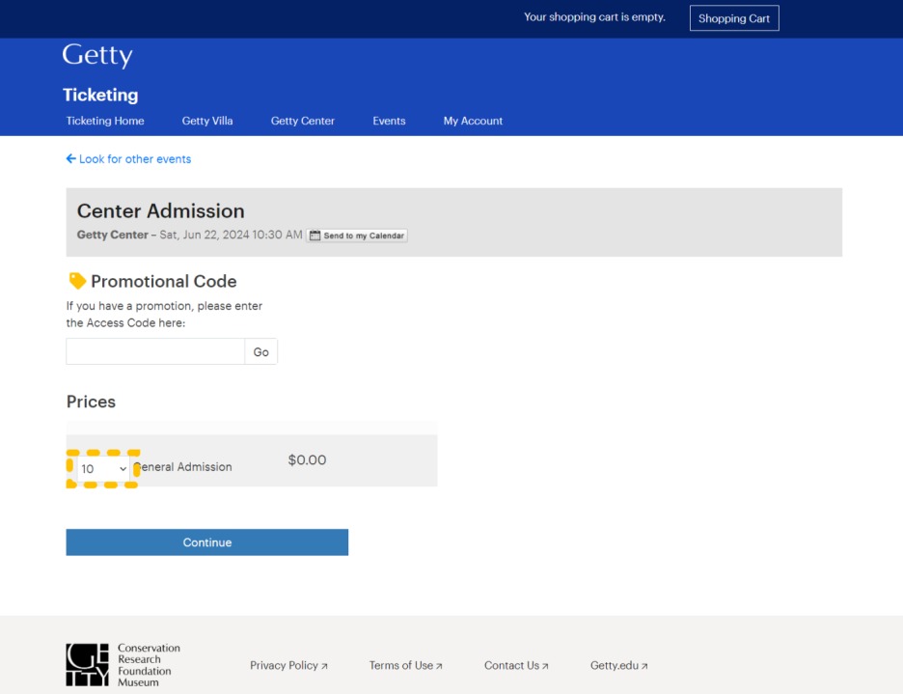The image size is (903, 694).
Task: Click the Center Admission title
Action: point(161,211)
